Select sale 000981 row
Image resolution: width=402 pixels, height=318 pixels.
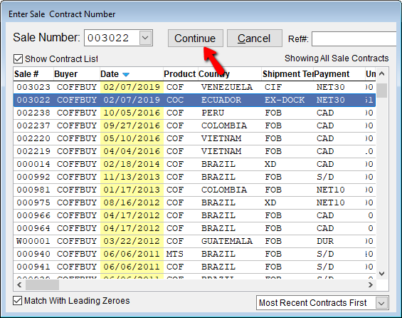coord(194,190)
